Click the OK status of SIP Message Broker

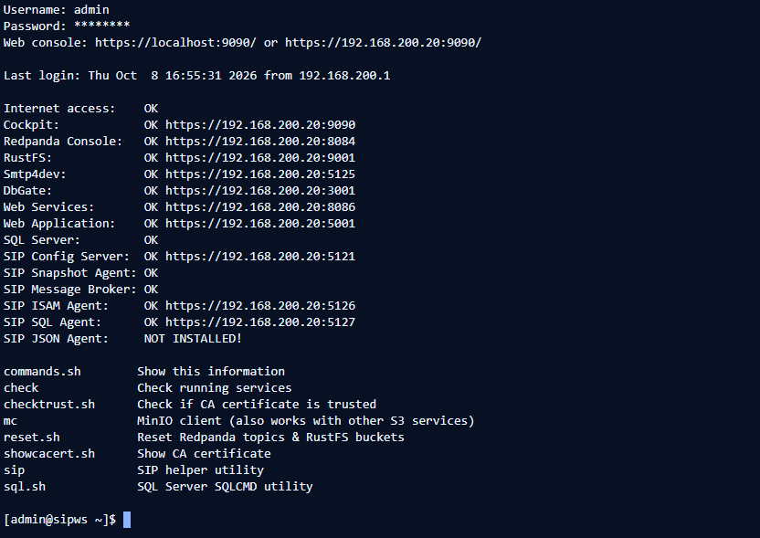click(x=152, y=290)
